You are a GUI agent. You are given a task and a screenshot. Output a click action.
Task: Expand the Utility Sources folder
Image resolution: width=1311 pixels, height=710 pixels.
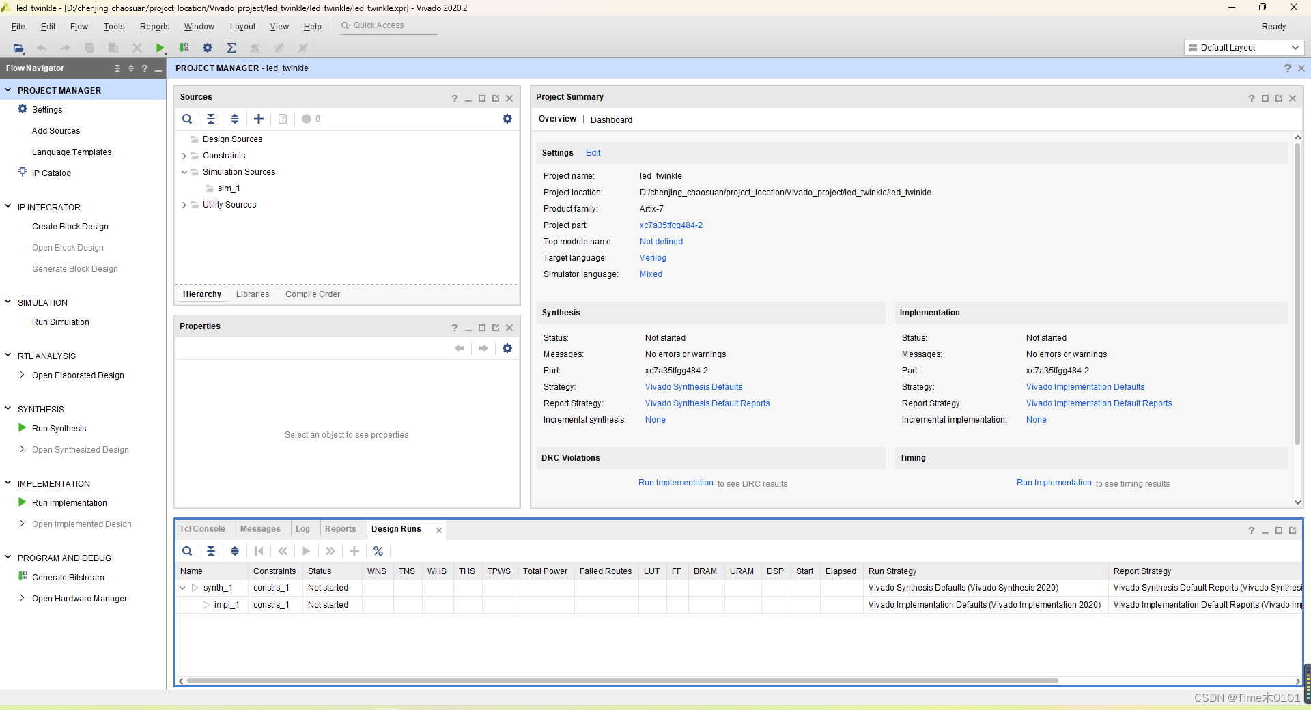point(184,205)
